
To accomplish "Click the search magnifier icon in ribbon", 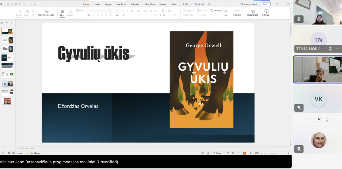I will pyautogui.click(x=209, y=4).
